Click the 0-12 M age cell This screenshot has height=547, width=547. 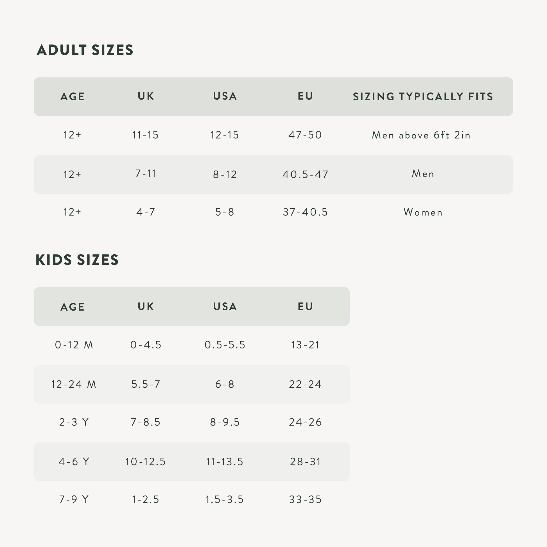[x=74, y=345]
